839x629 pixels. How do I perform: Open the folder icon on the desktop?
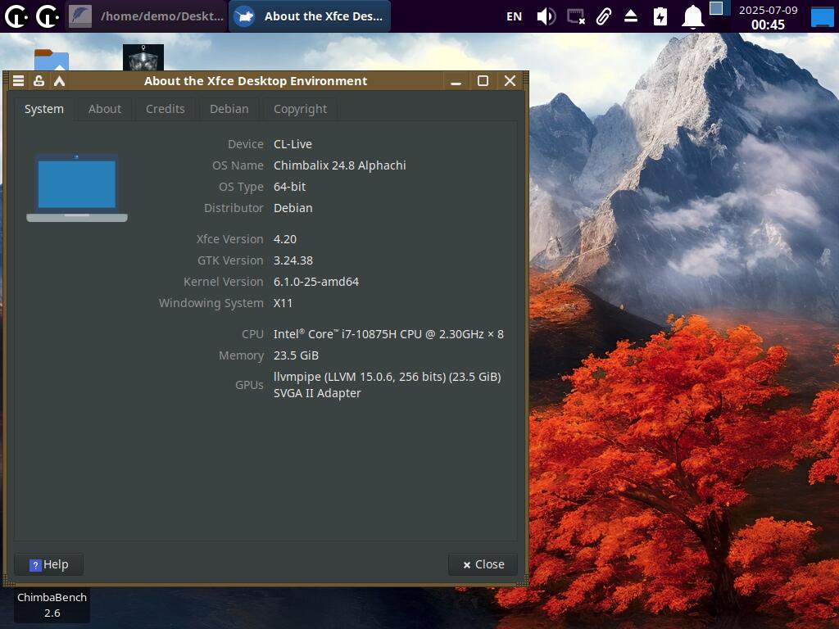52,59
